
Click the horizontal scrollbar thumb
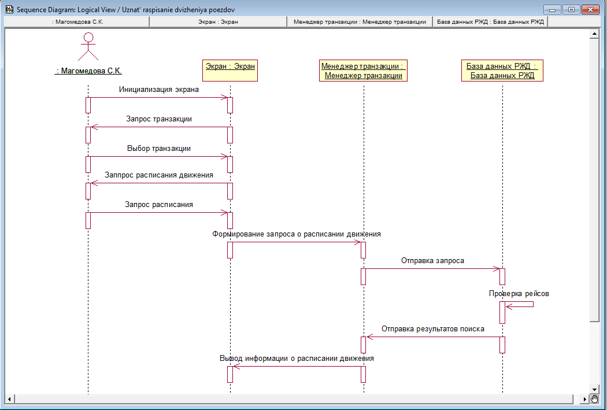pos(294,399)
